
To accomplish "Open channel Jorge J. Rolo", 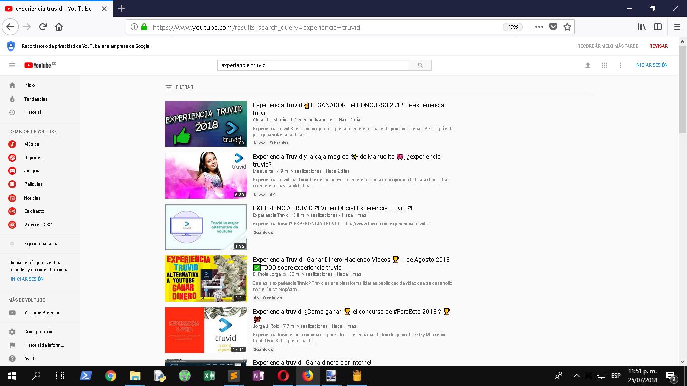I will pyautogui.click(x=266, y=326).
